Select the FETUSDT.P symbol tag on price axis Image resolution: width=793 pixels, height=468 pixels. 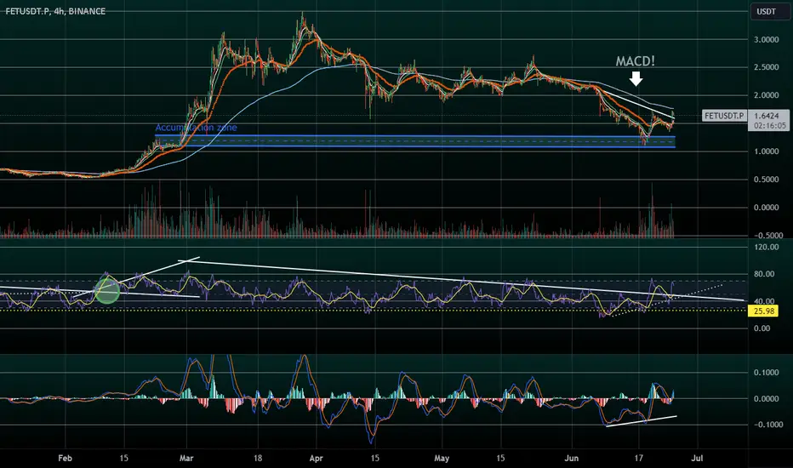(x=724, y=116)
